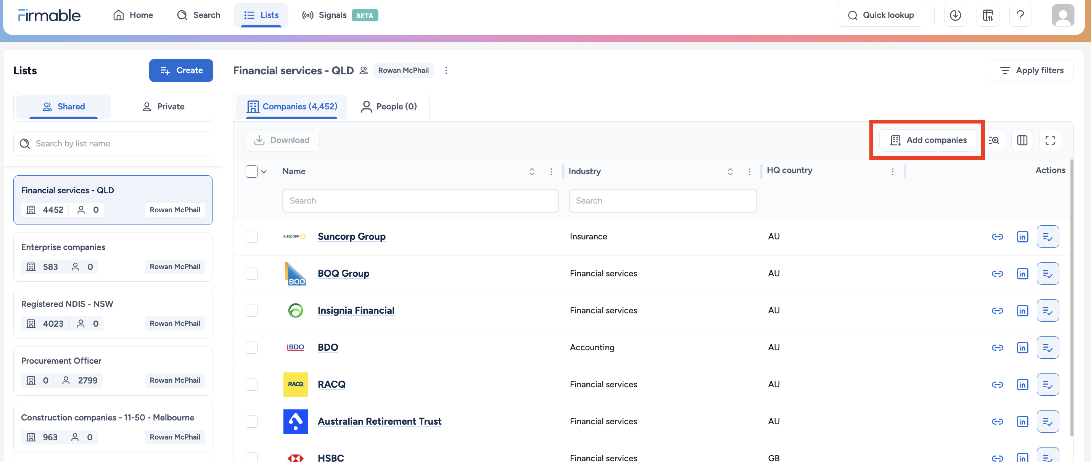Sort by the Name column arrows
The image size is (1091, 462).
(531, 172)
